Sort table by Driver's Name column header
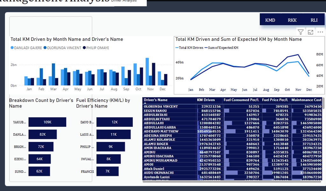This screenshot has height=191, width=326. pyautogui.click(x=155, y=100)
